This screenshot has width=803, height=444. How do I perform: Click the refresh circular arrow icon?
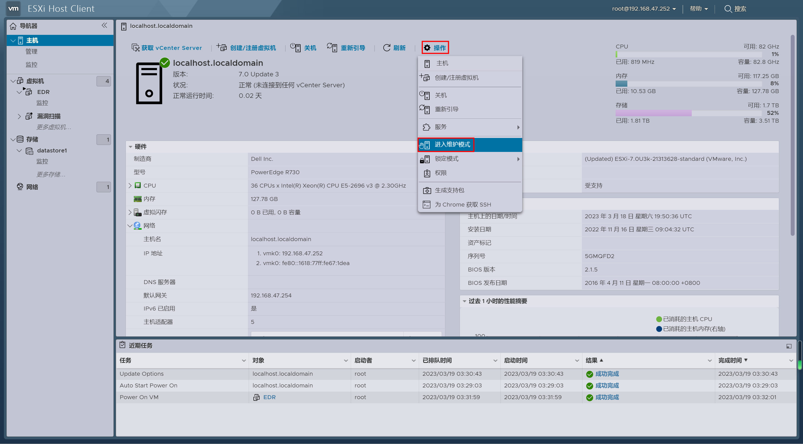386,48
